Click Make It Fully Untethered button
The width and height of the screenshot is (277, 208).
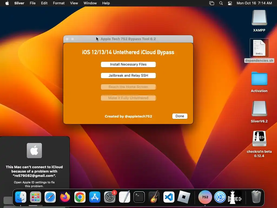[x=128, y=98]
